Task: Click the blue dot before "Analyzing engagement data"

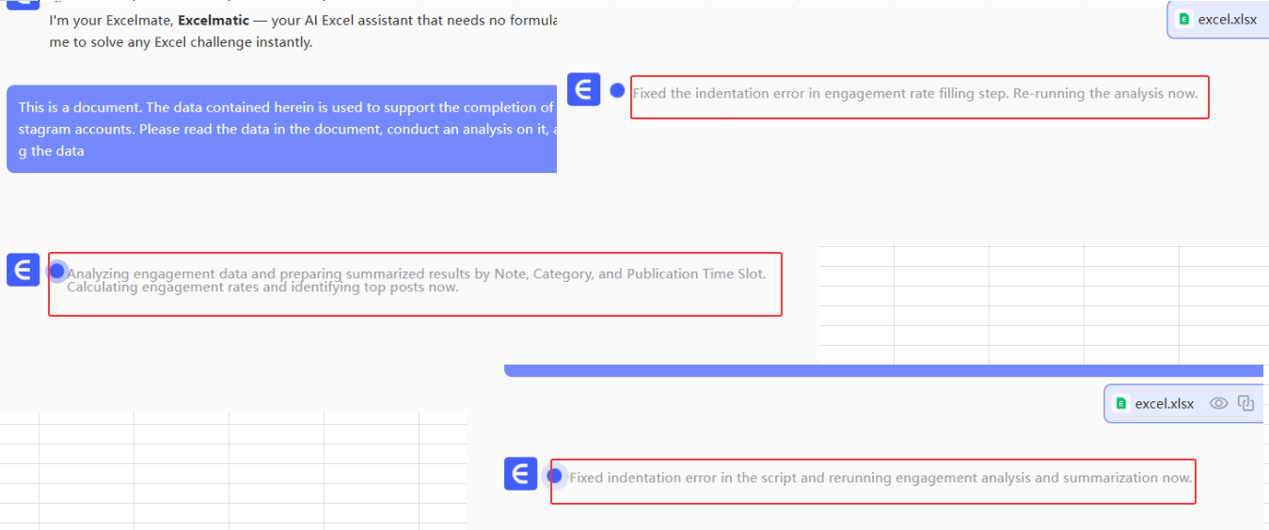Action: (x=57, y=271)
